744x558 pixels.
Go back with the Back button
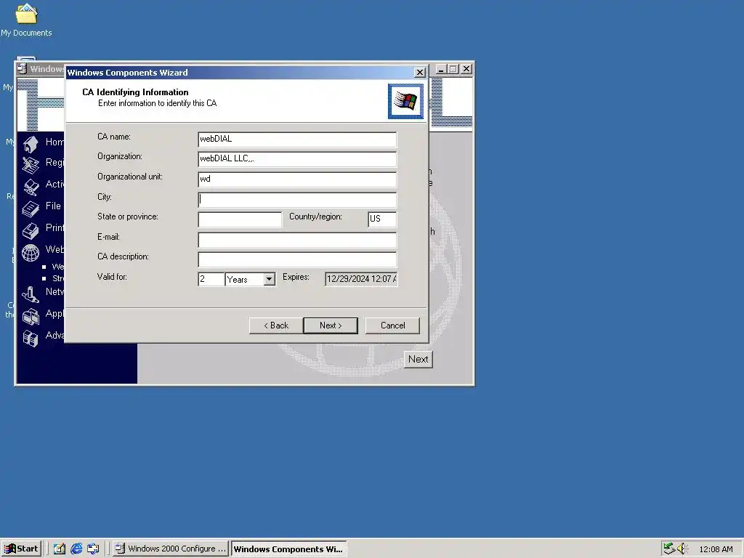pos(276,325)
